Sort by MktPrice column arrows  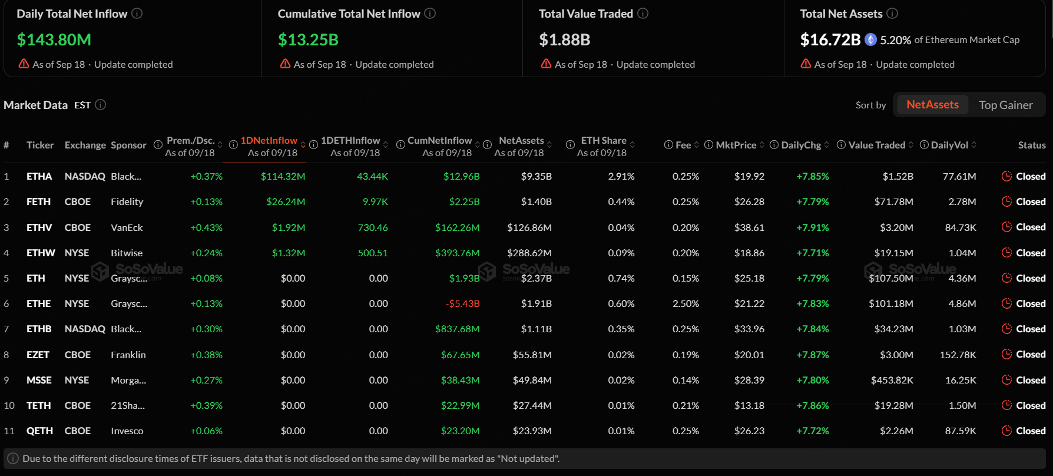762,145
